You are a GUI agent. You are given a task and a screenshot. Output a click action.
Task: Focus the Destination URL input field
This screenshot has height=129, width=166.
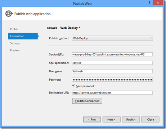112,93
